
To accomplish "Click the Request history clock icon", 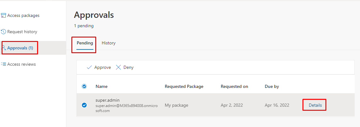I will 3,32.
